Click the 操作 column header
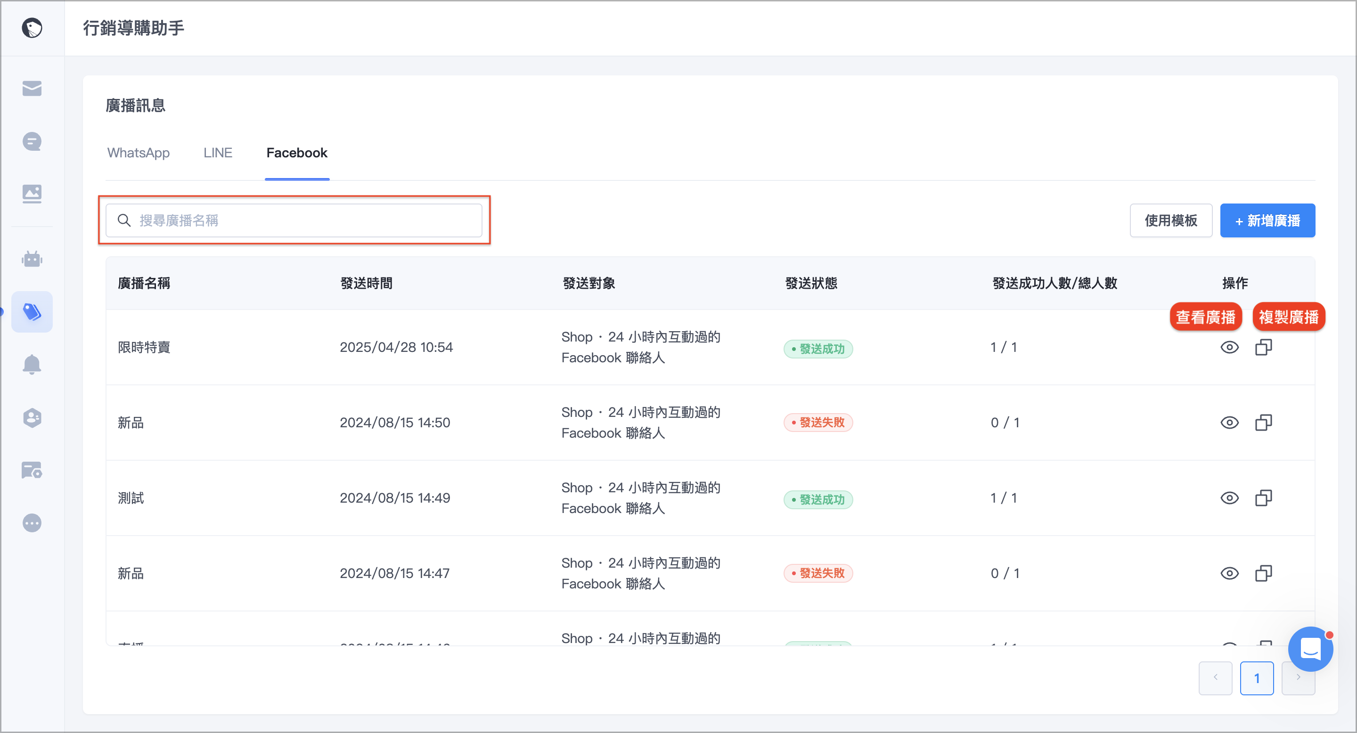Screen dimensions: 1357x733 pos(1235,283)
